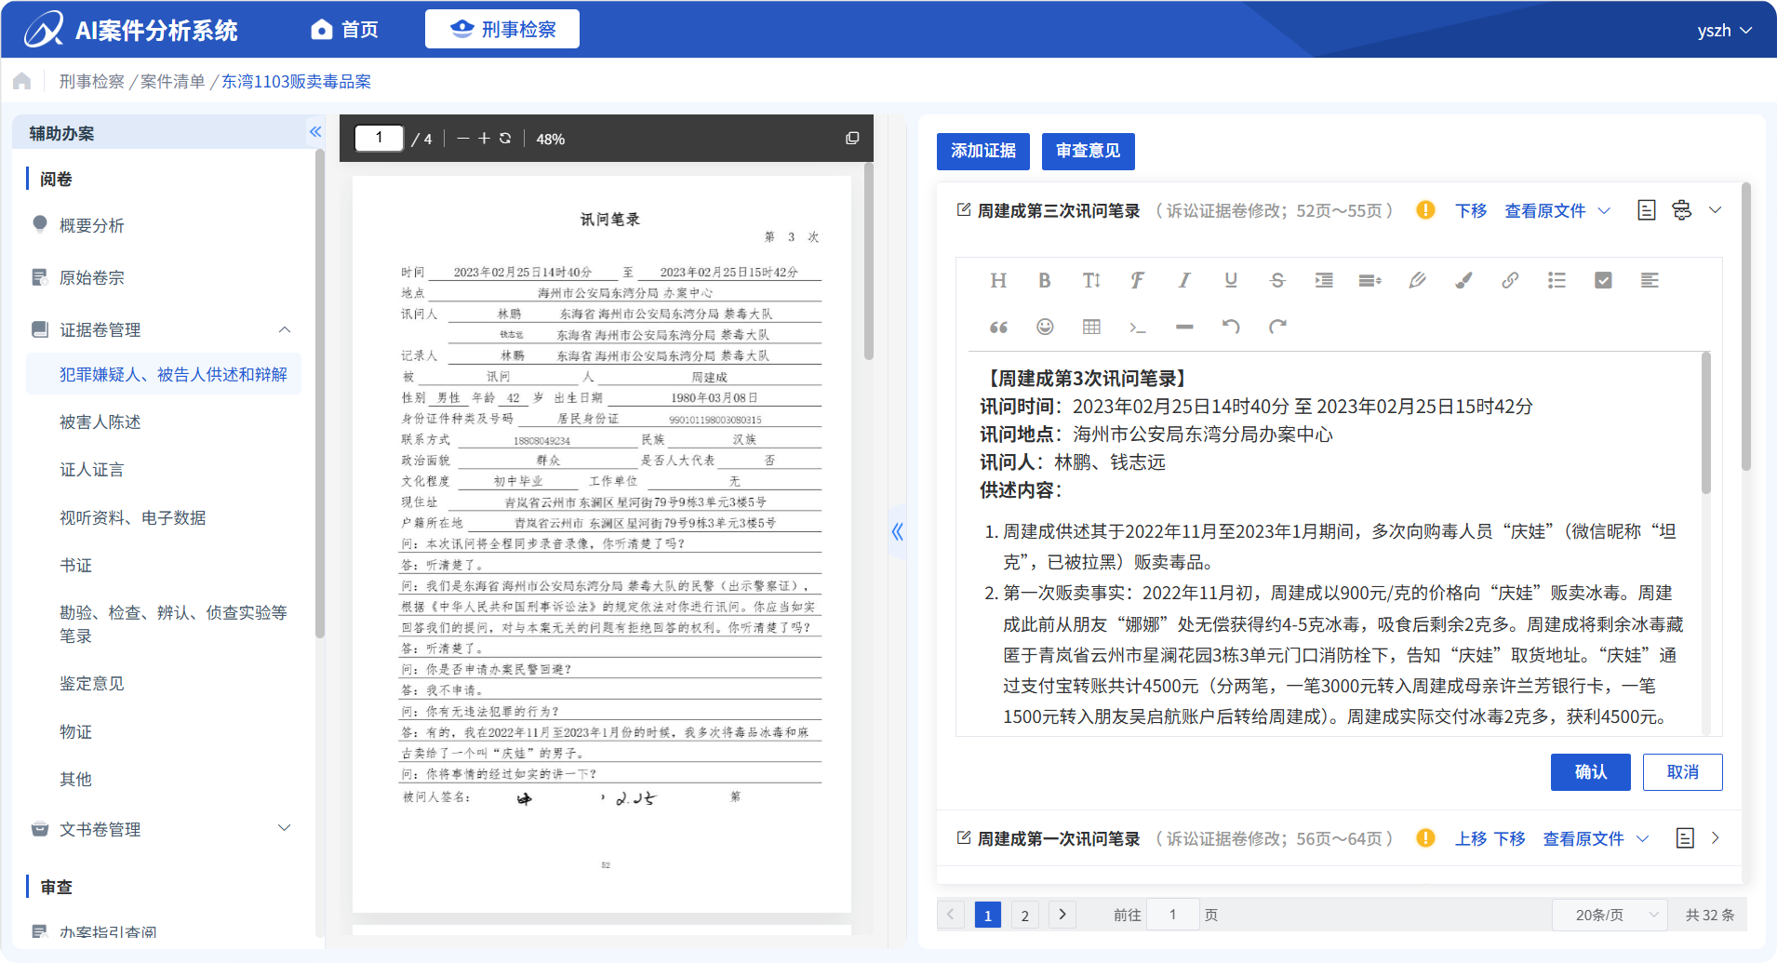
Task: Reset zoom in PDF viewer
Action: 505,139
